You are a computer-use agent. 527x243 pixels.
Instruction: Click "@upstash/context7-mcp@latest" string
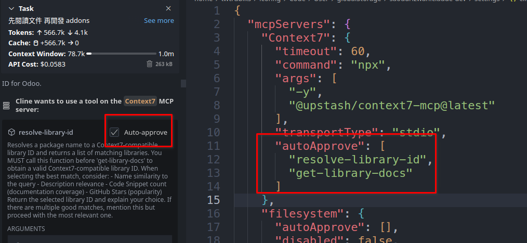click(392, 105)
